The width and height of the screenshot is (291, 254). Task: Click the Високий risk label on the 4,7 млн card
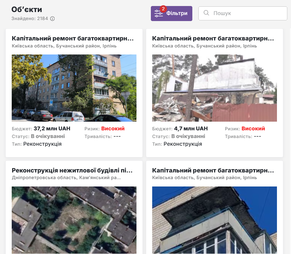tap(253, 129)
